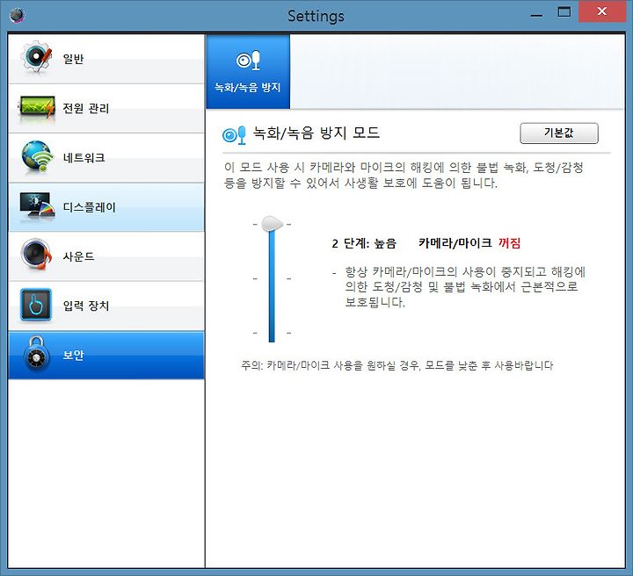Open the 전원 관리 settings category
Screen dimensions: 633x576
click(x=106, y=108)
